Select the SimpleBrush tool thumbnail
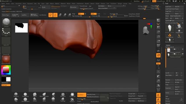This screenshot has width=186, height=104. 170,35
